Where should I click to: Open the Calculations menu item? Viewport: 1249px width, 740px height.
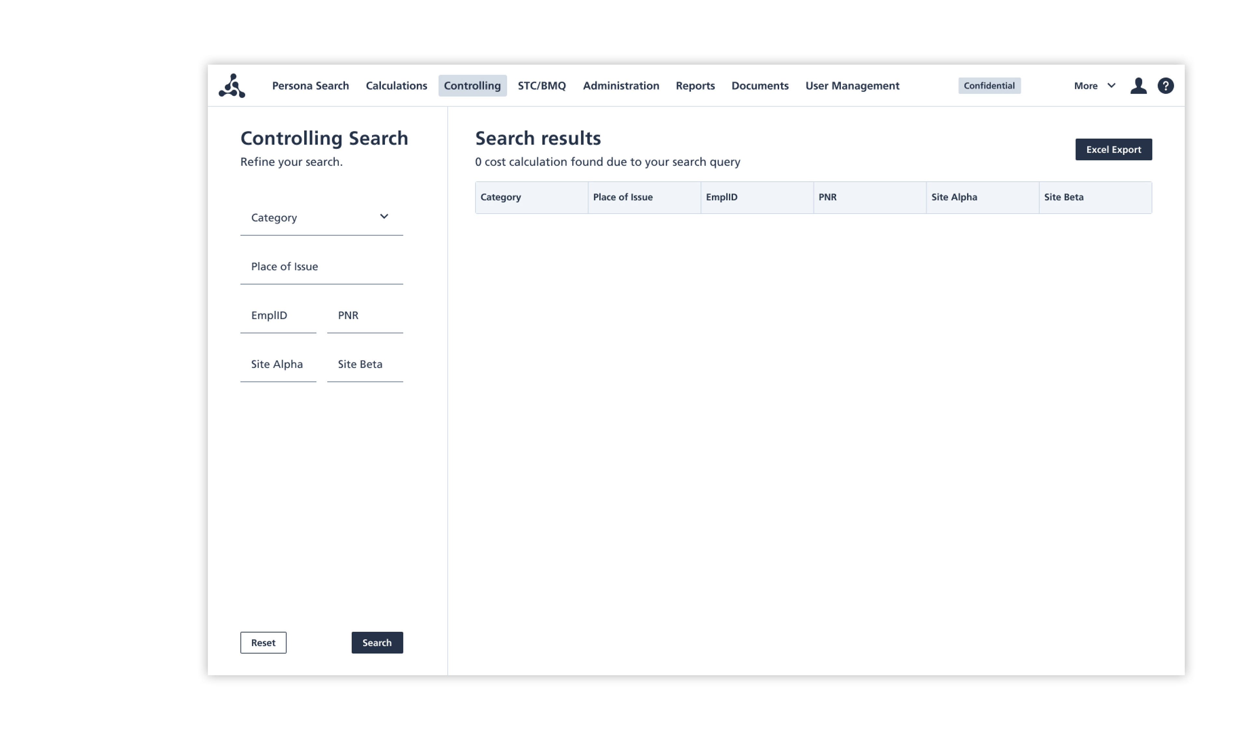point(396,86)
